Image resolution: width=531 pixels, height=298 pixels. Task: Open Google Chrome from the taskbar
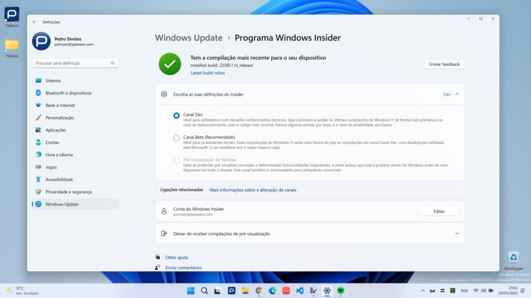point(259,291)
